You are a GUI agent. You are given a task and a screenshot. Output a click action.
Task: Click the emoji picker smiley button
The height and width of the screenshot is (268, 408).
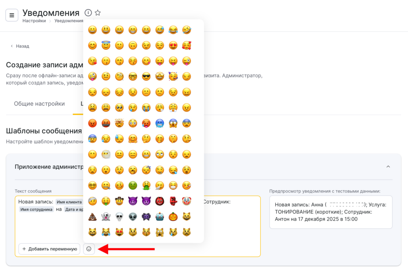point(89,249)
